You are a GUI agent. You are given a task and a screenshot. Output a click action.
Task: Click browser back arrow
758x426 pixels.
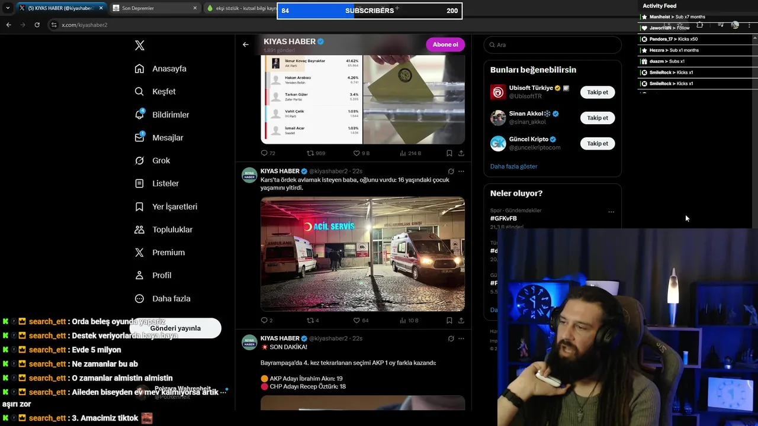(8, 25)
